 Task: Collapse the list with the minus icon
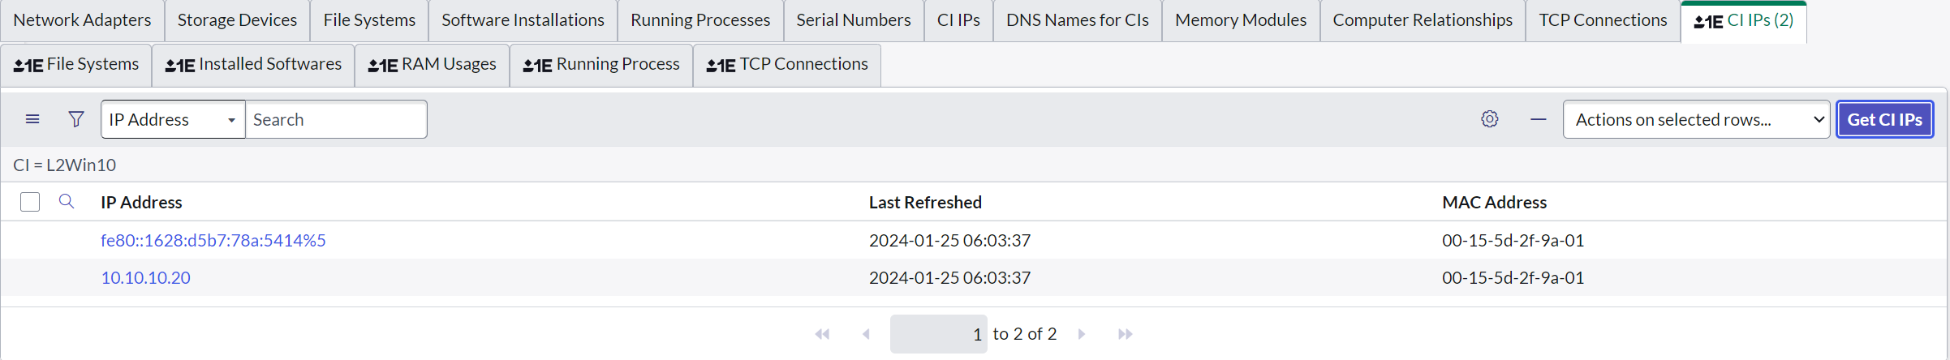(x=1538, y=119)
